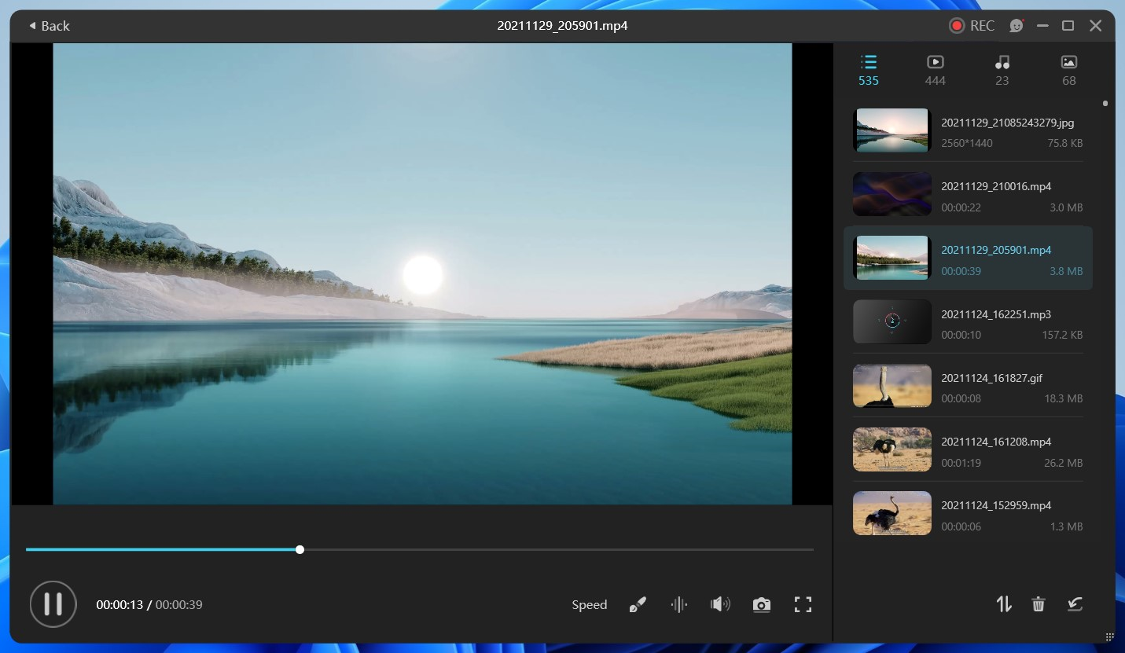Delete the selected recording via trash icon
The width and height of the screenshot is (1125, 653).
click(1038, 604)
